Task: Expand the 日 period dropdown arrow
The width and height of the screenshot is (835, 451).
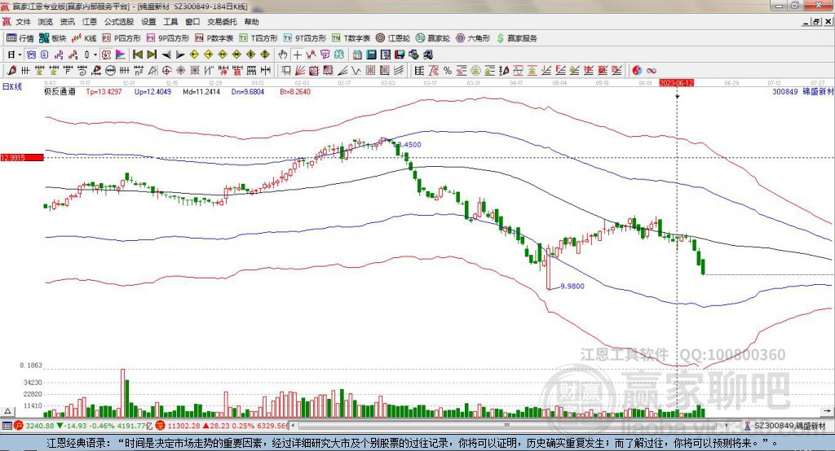Action: pos(20,55)
